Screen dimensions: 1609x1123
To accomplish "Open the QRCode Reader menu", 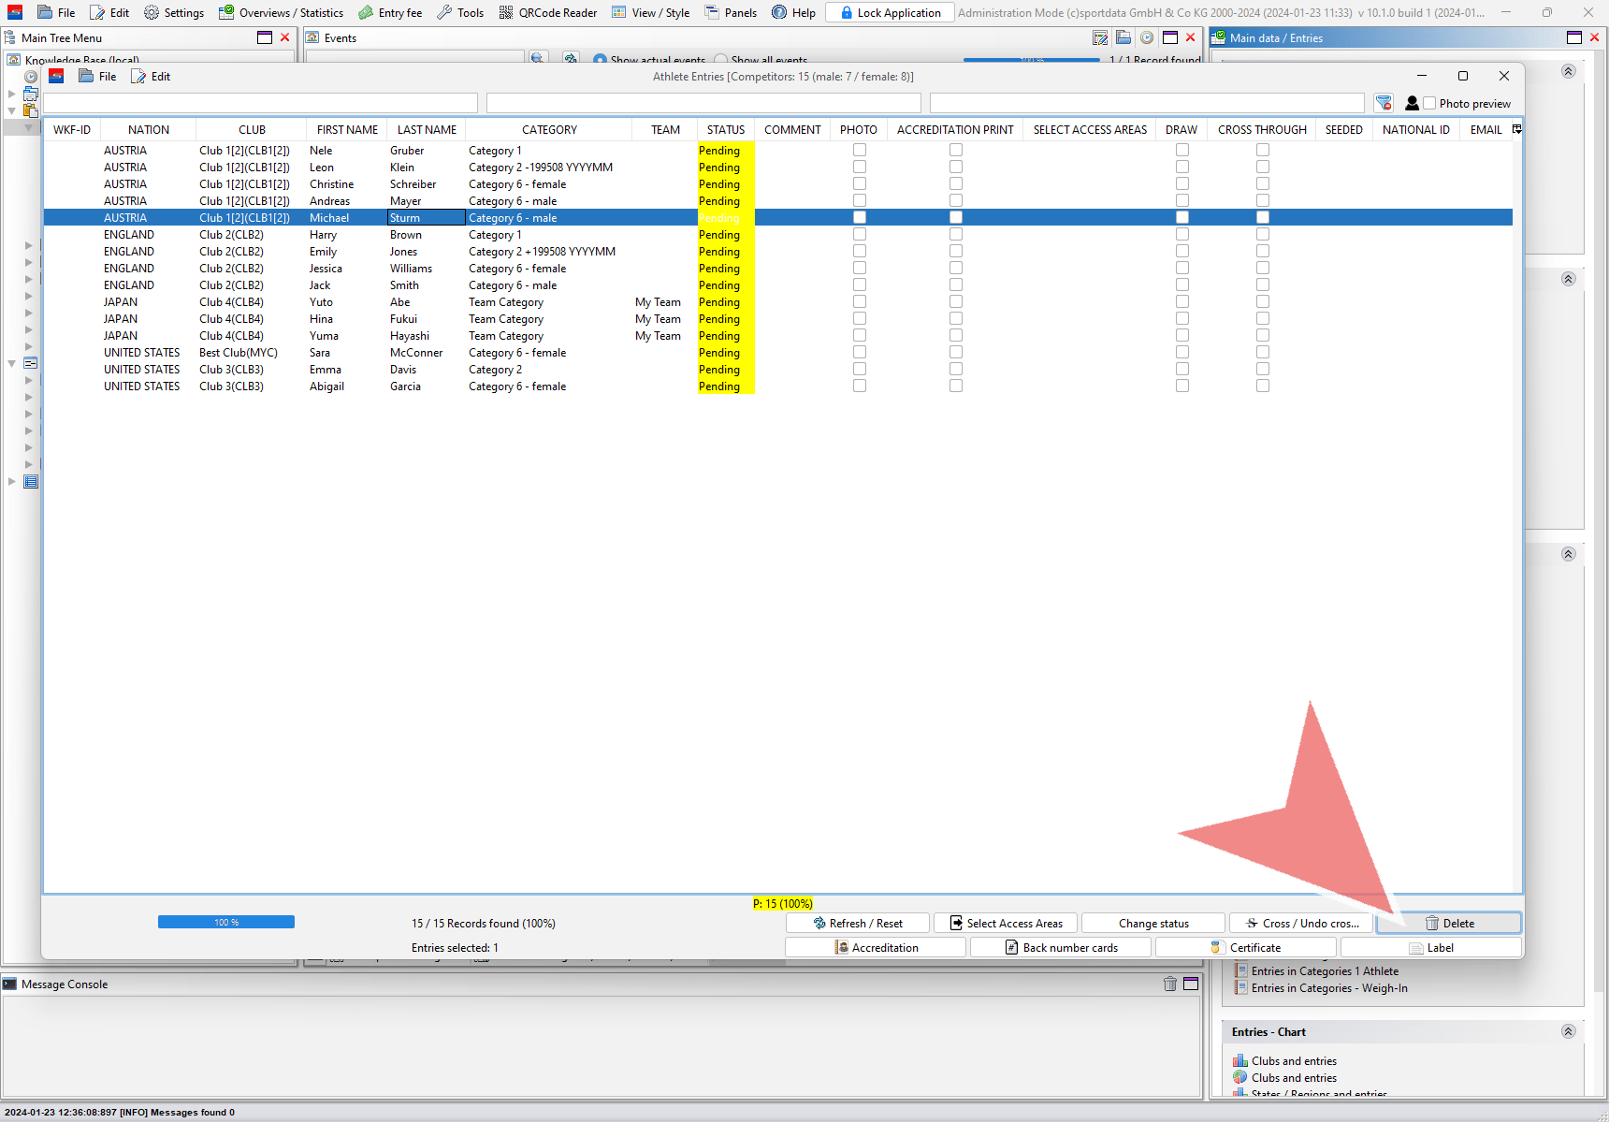I will pos(548,13).
